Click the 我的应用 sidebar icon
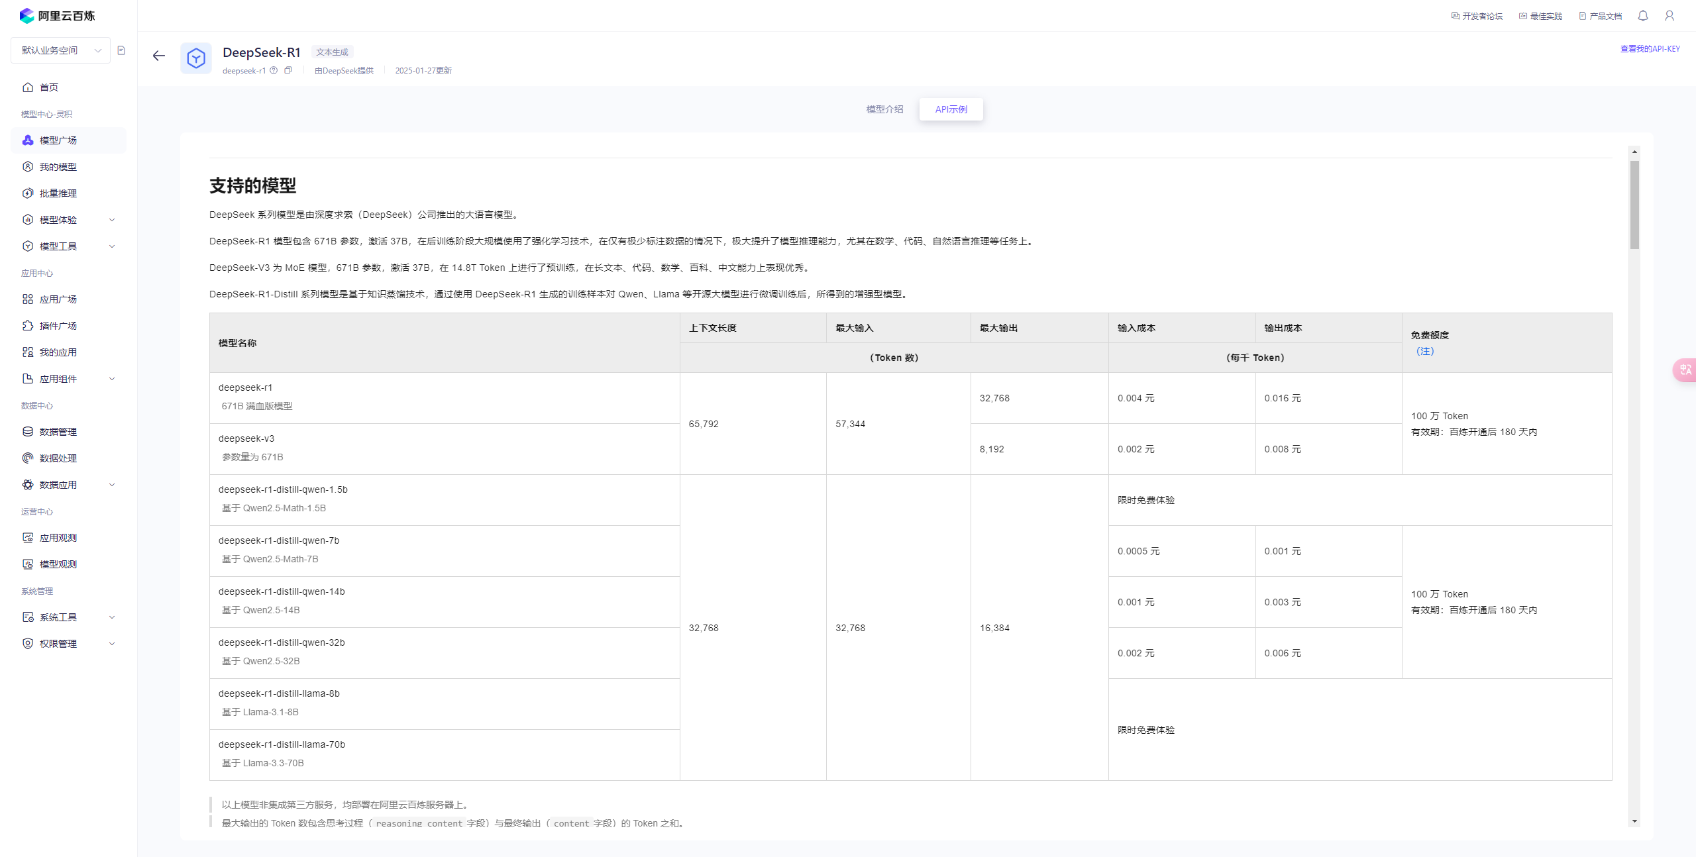The height and width of the screenshot is (857, 1696). pos(28,352)
